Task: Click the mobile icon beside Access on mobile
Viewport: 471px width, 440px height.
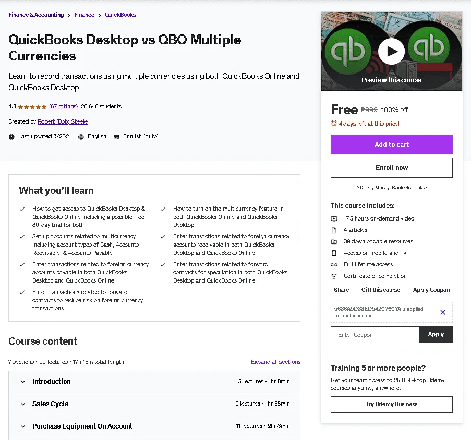Action: 334,253
